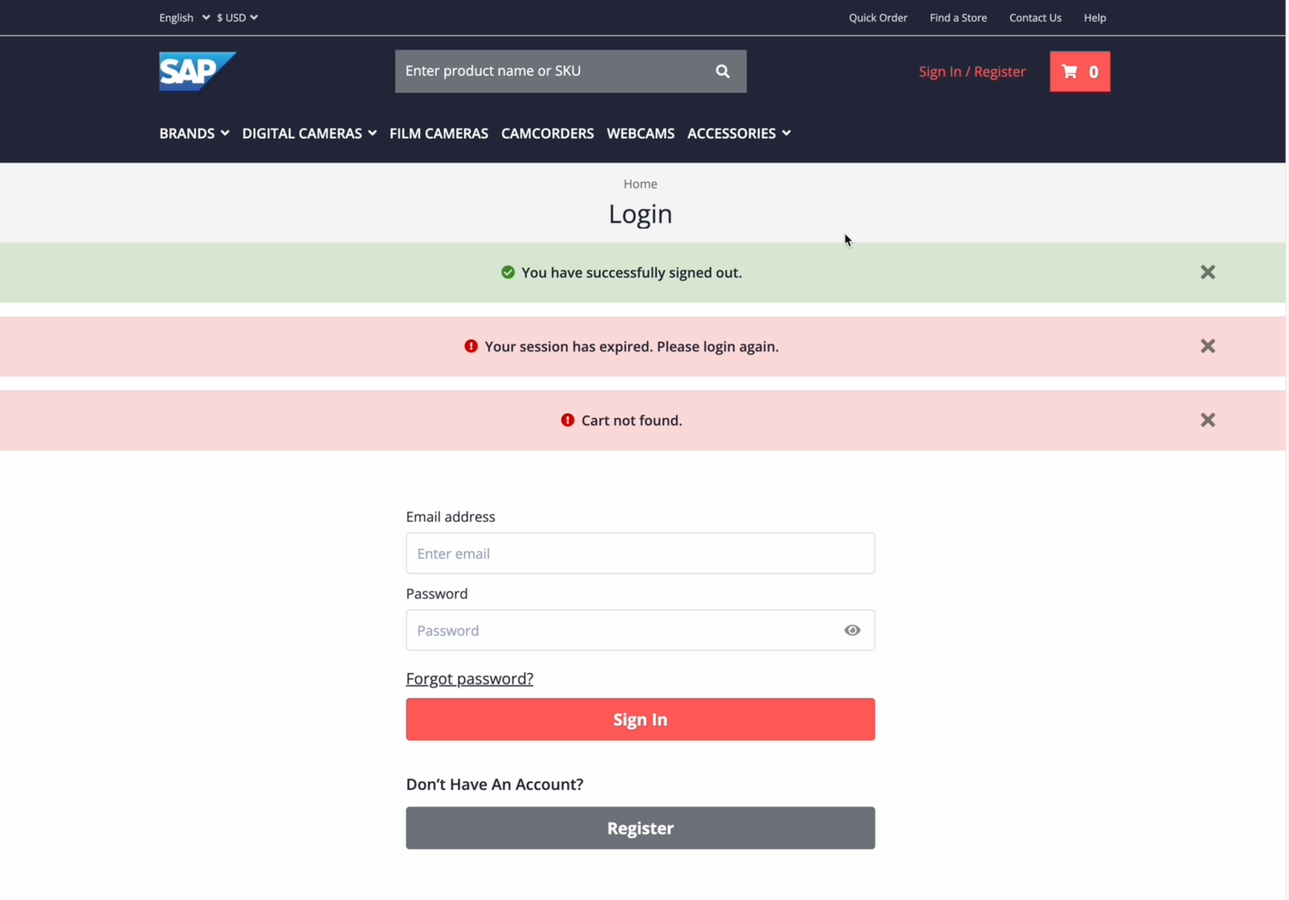This screenshot has height=900, width=1289.
Task: Toggle password visibility with the eye icon
Action: tap(852, 630)
